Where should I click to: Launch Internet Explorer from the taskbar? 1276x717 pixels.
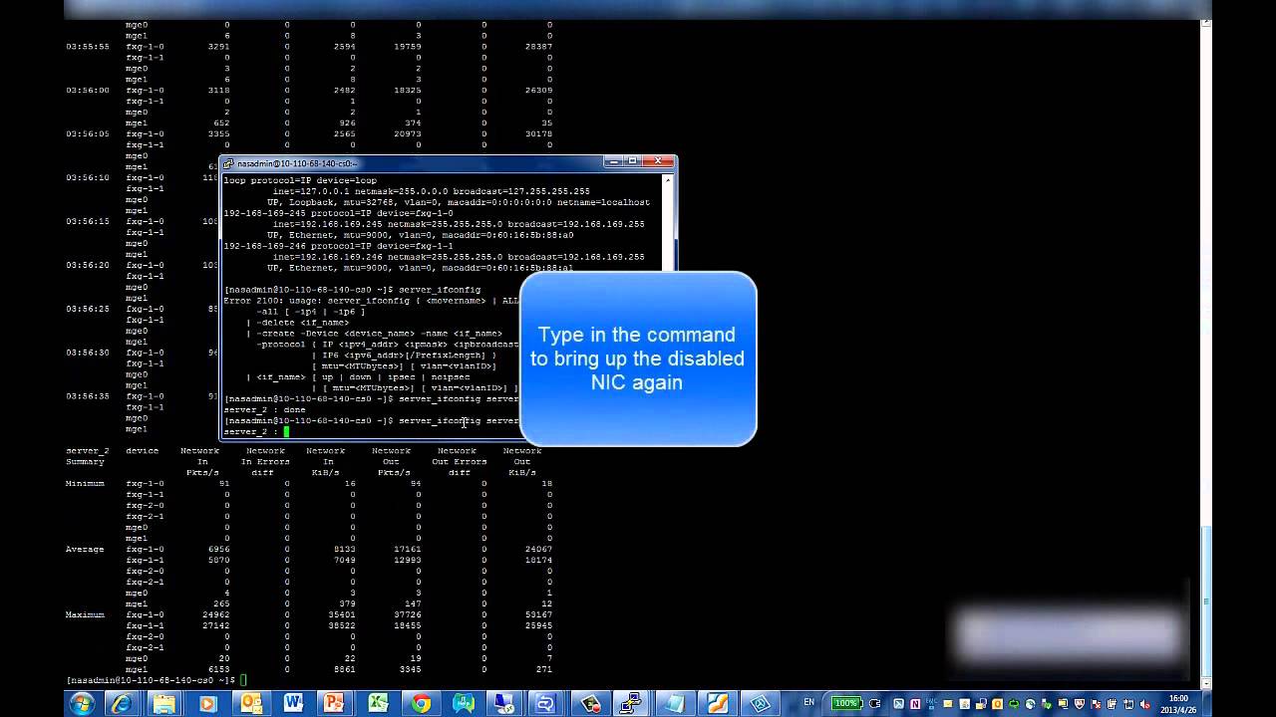tap(122, 704)
